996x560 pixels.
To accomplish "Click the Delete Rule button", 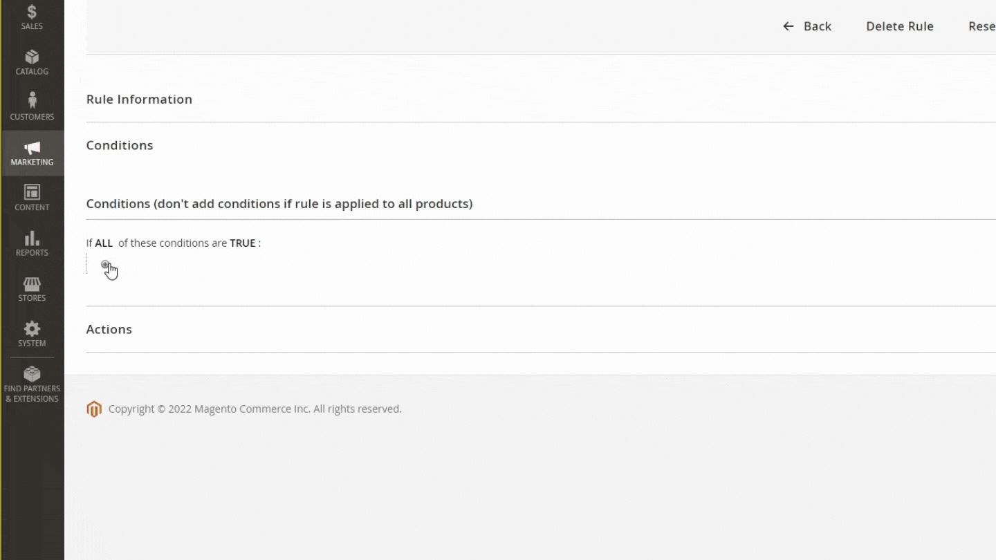I will tap(899, 26).
